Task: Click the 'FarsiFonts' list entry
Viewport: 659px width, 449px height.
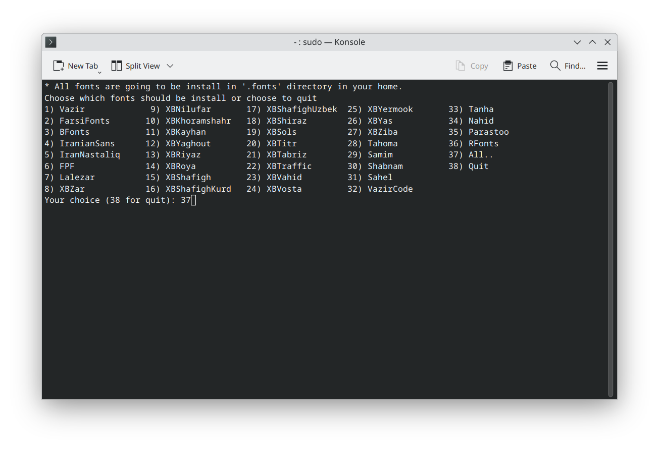Action: coord(85,121)
